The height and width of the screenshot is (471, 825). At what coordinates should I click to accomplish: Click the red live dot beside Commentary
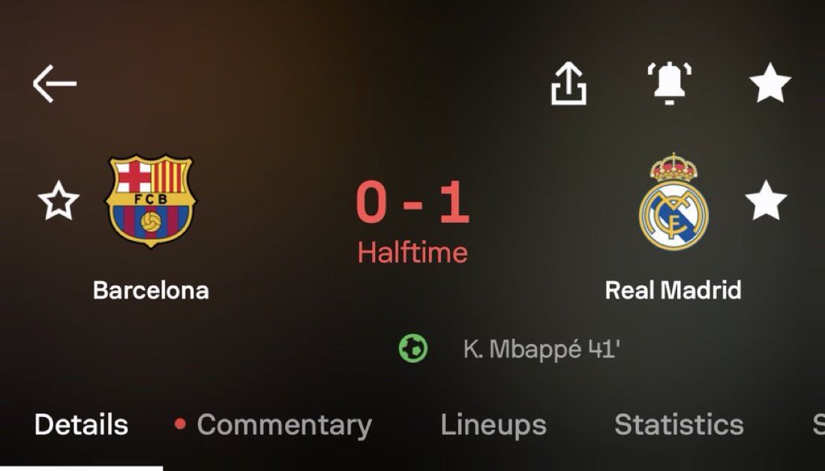pyautogui.click(x=180, y=424)
